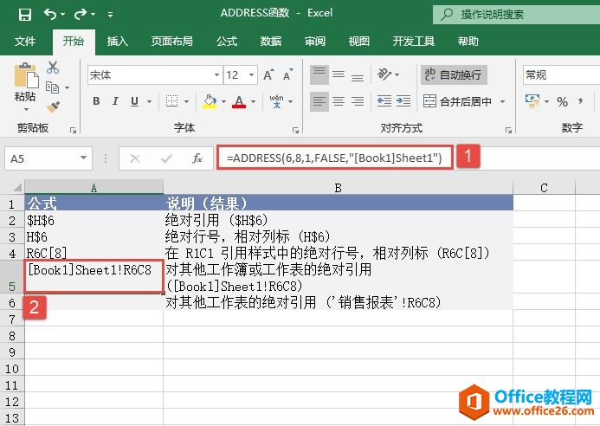Click the Enter checkmark in formula bar
The width and height of the screenshot is (600, 426).
pyautogui.click(x=166, y=158)
